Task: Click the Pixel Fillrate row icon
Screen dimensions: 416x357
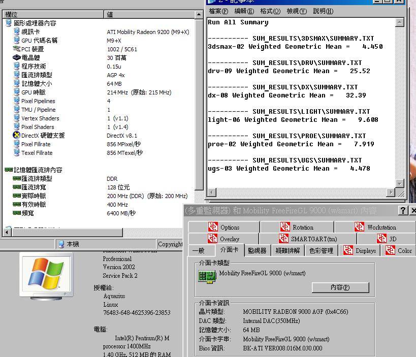Action: (x=17, y=144)
